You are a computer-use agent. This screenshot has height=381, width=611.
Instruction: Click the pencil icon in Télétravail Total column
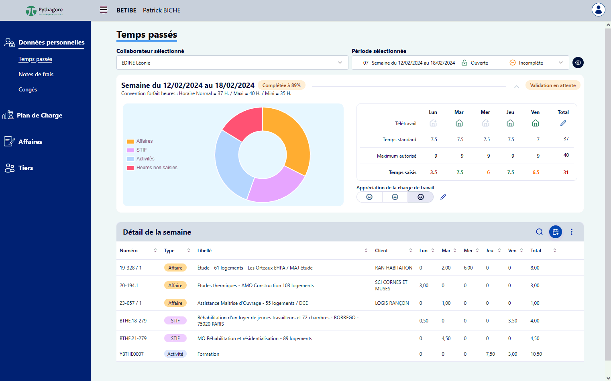563,124
